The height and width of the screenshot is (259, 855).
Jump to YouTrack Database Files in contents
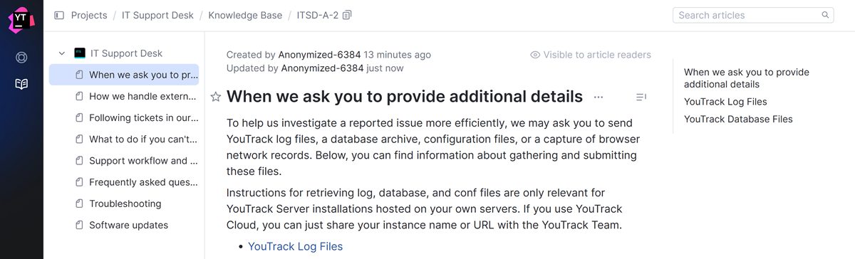pyautogui.click(x=738, y=119)
